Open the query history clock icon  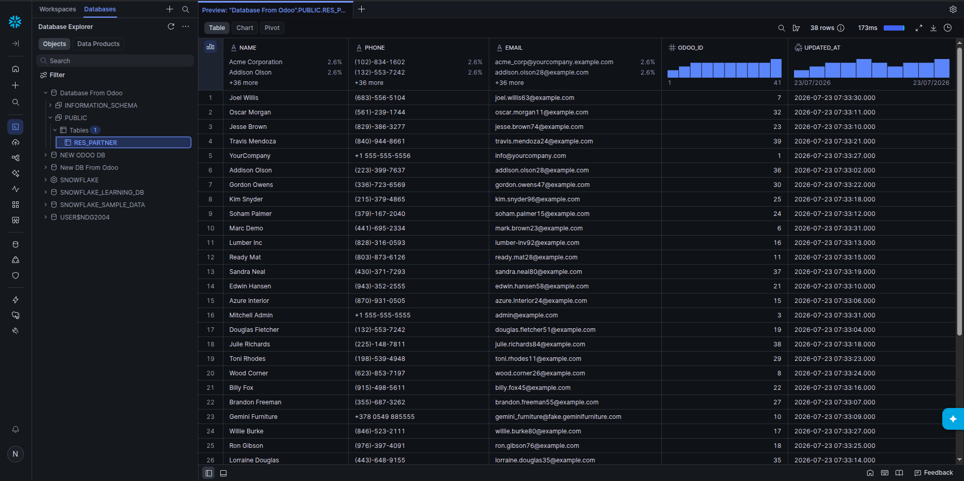(947, 28)
